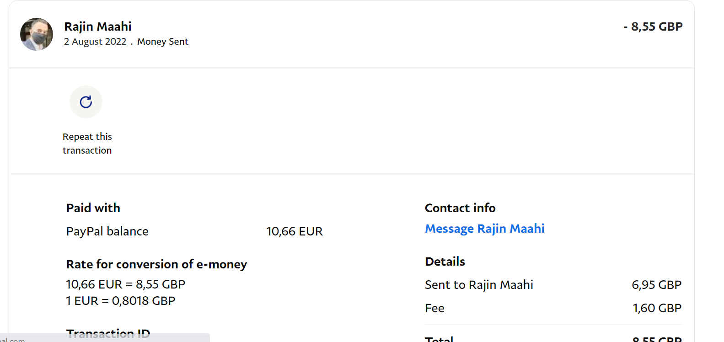This screenshot has width=724, height=342.
Task: Click Rajin Maahi's profile photo
Action: tap(37, 34)
